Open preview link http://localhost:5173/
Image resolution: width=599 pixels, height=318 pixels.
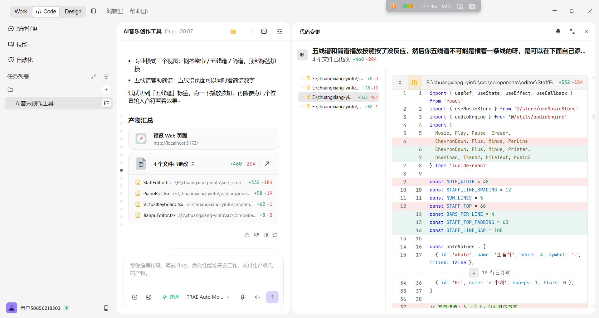176,143
